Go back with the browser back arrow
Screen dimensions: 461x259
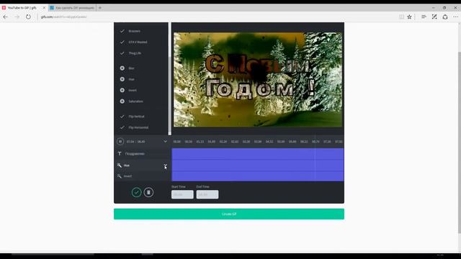tap(5, 17)
